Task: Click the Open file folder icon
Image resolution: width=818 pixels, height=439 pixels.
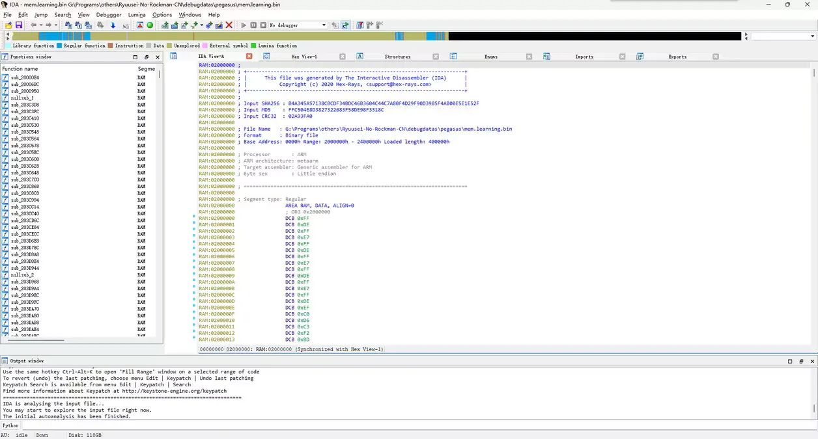Action: pos(8,25)
